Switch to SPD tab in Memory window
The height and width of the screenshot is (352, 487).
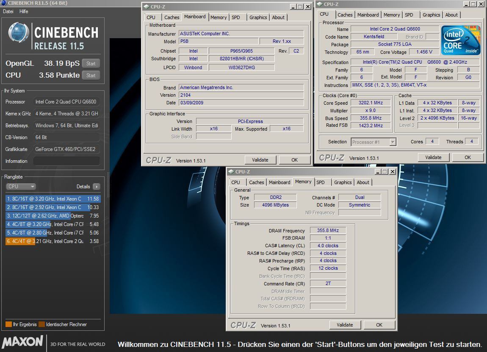coord(321,182)
